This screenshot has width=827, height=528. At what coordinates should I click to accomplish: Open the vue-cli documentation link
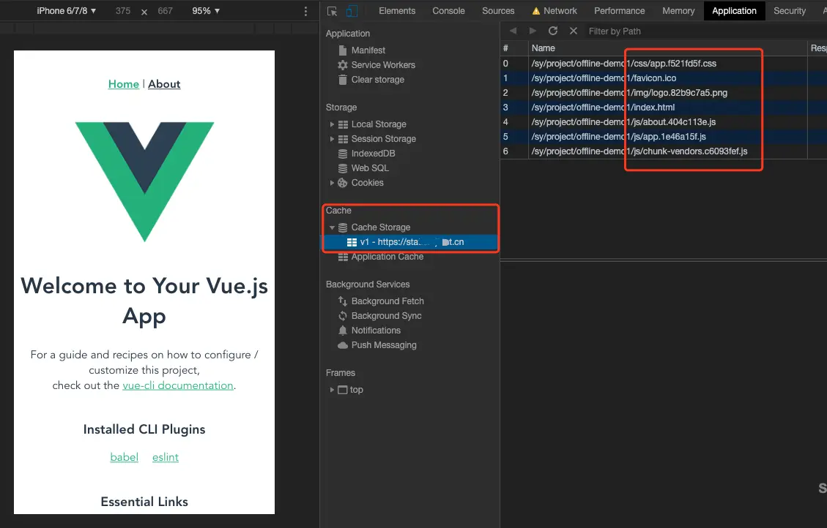178,385
